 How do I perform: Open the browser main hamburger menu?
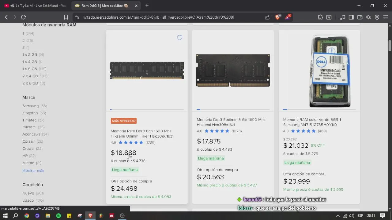[386, 17]
